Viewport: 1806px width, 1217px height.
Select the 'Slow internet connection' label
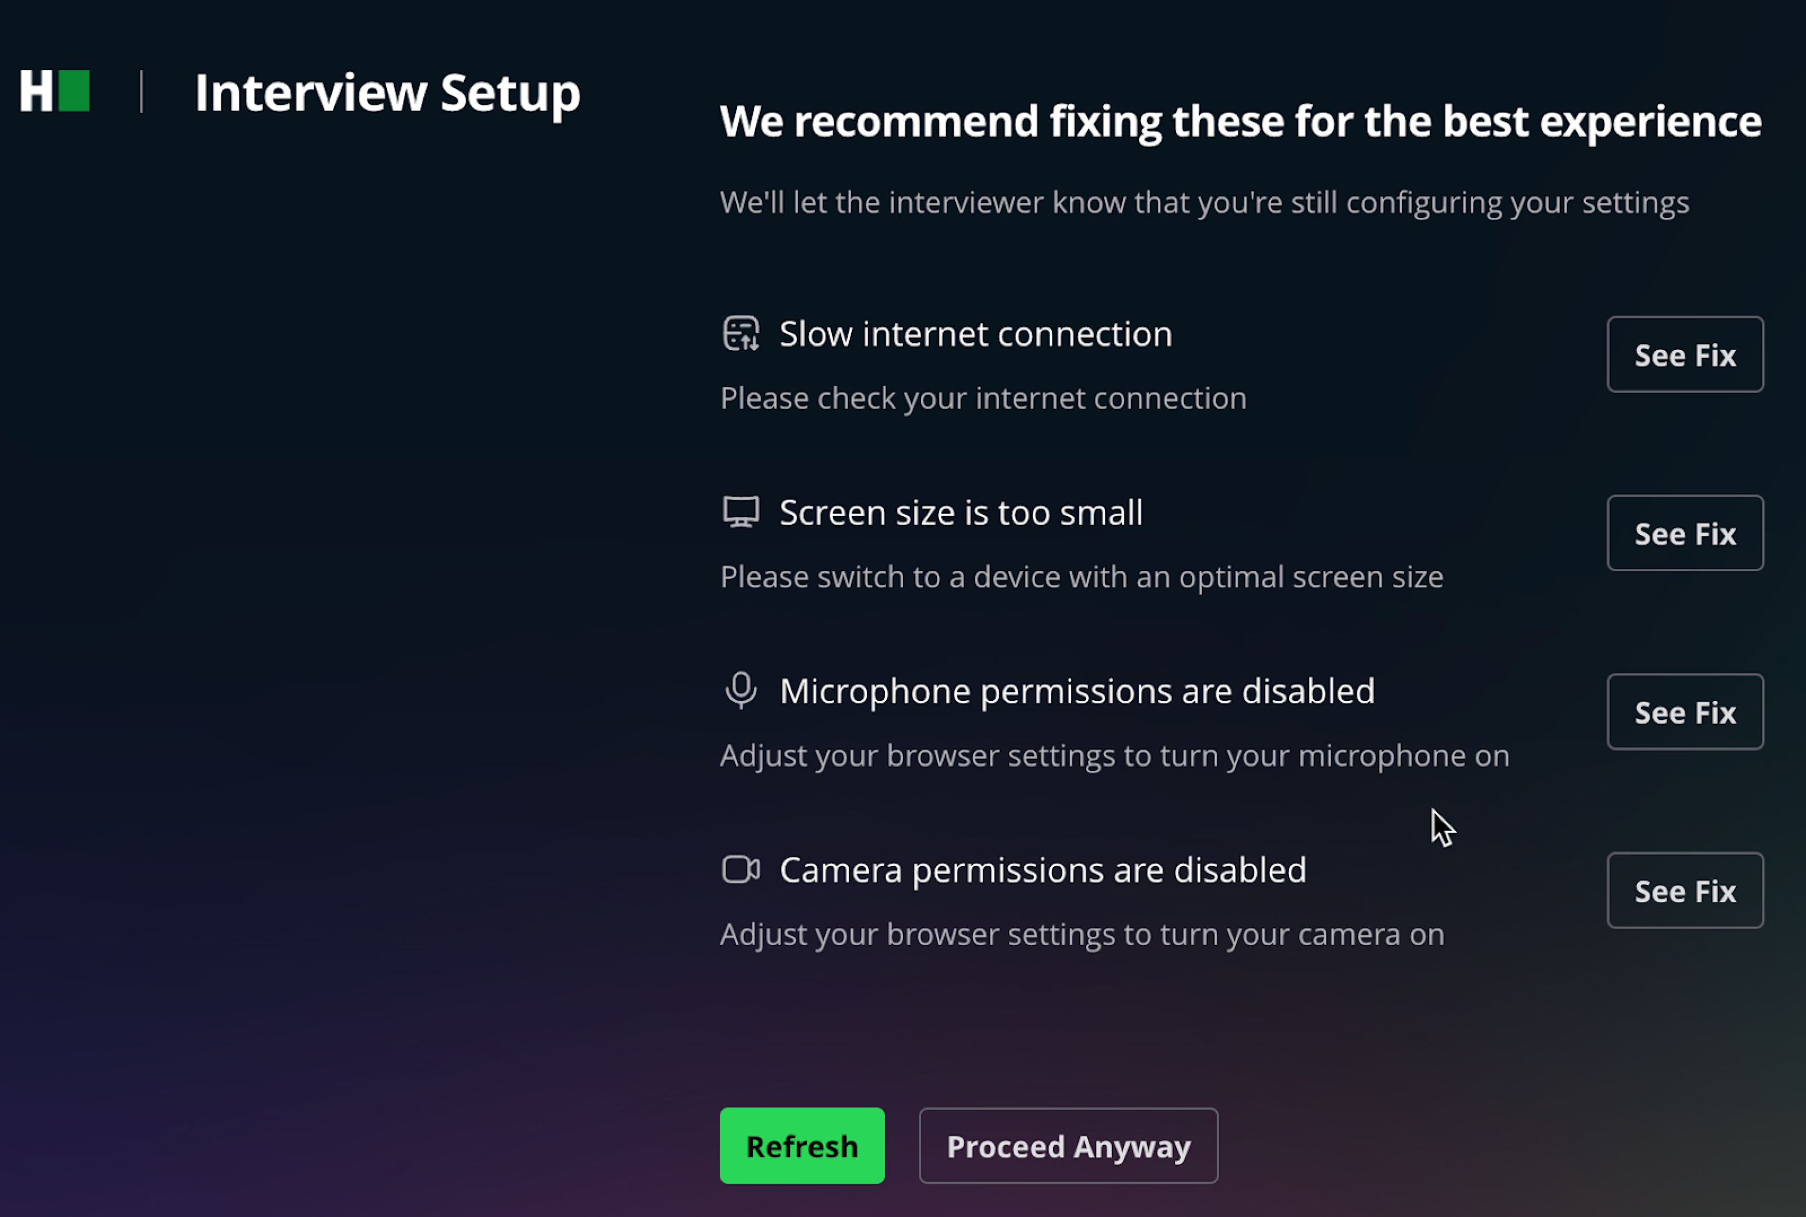(975, 335)
